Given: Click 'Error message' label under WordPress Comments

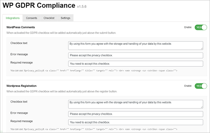Looking at the screenshot, I should pyautogui.click(x=19, y=54).
